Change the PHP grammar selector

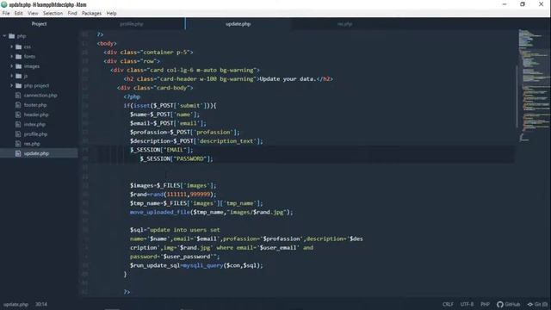485,304
